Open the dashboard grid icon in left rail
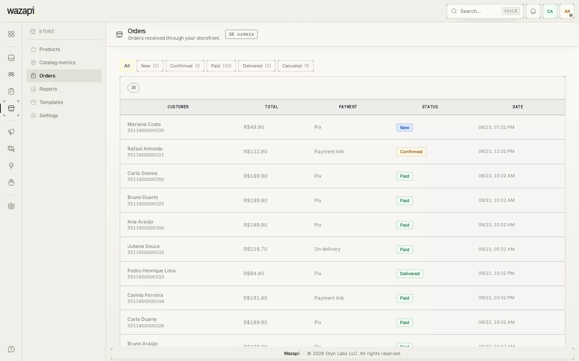The width and height of the screenshot is (579, 361). point(11,34)
